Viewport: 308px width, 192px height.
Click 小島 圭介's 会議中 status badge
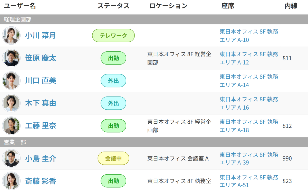(x=113, y=158)
